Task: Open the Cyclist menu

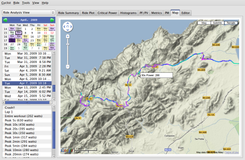Action: (6, 3)
